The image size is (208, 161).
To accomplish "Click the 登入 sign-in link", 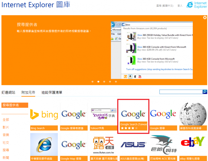I will 180,6.
